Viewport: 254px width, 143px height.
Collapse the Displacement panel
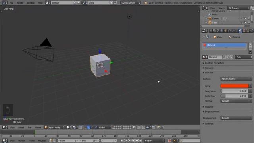point(212,112)
